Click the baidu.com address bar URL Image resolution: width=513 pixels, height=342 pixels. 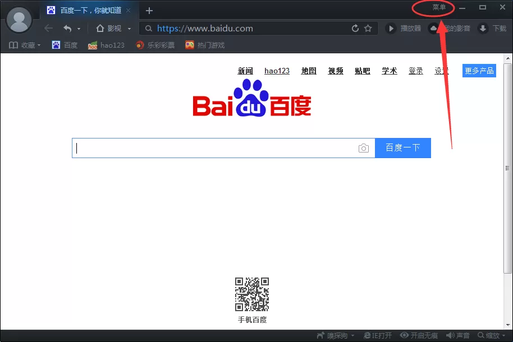(x=205, y=29)
